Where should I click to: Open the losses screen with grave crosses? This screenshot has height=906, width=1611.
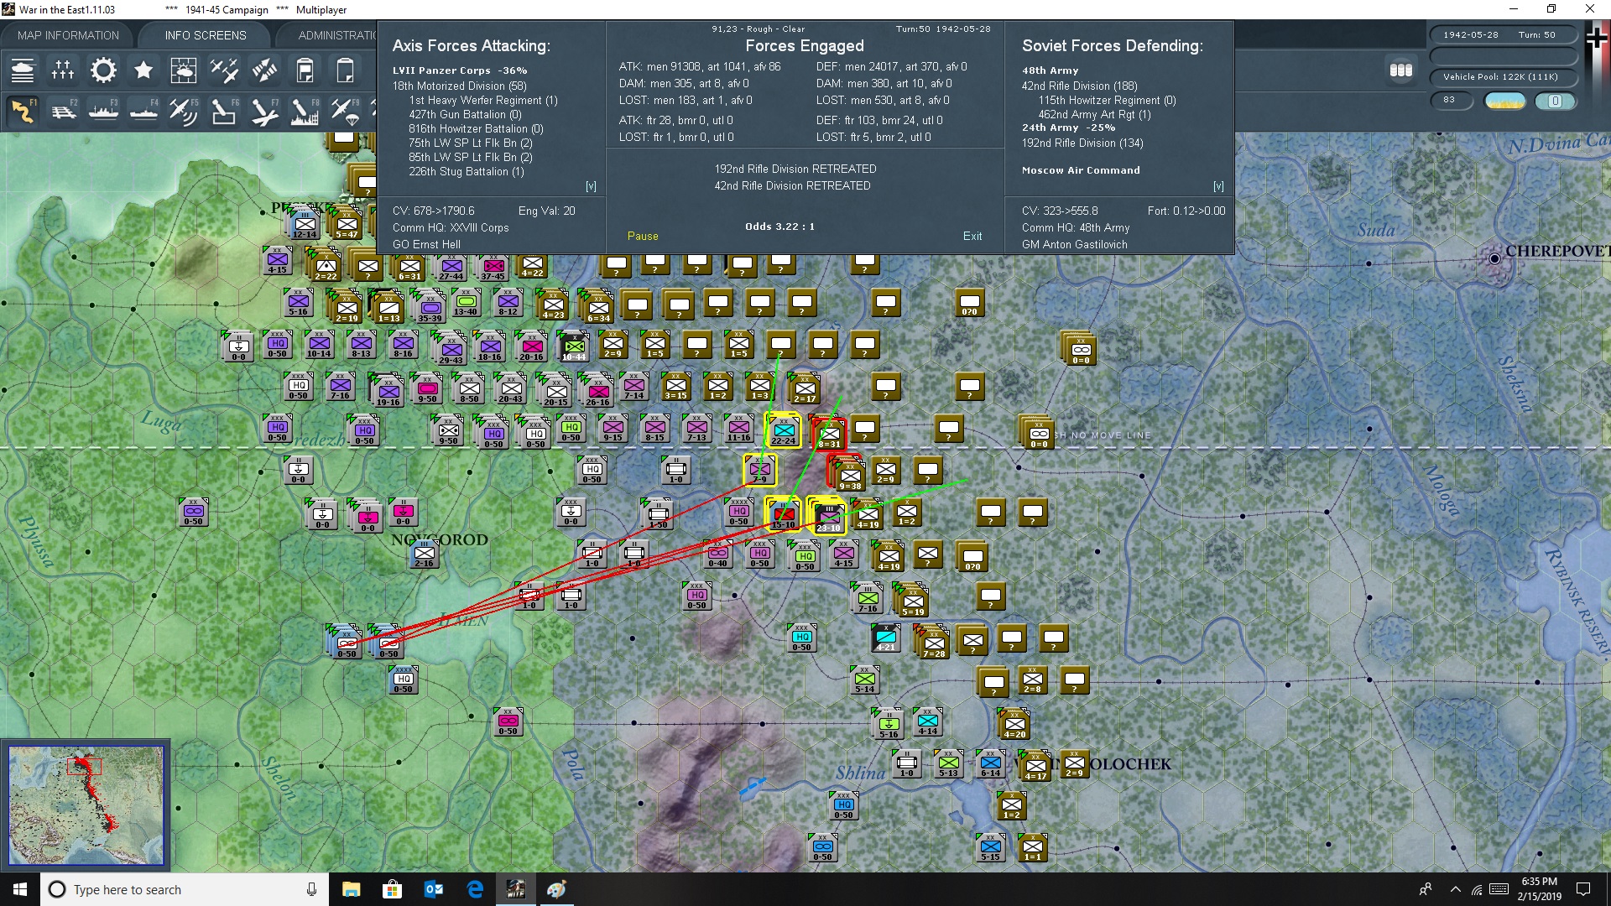pyautogui.click(x=63, y=70)
